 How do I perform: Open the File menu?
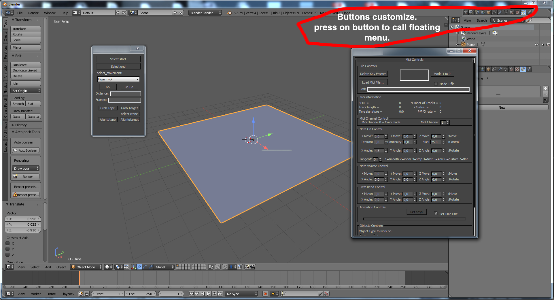coord(20,13)
